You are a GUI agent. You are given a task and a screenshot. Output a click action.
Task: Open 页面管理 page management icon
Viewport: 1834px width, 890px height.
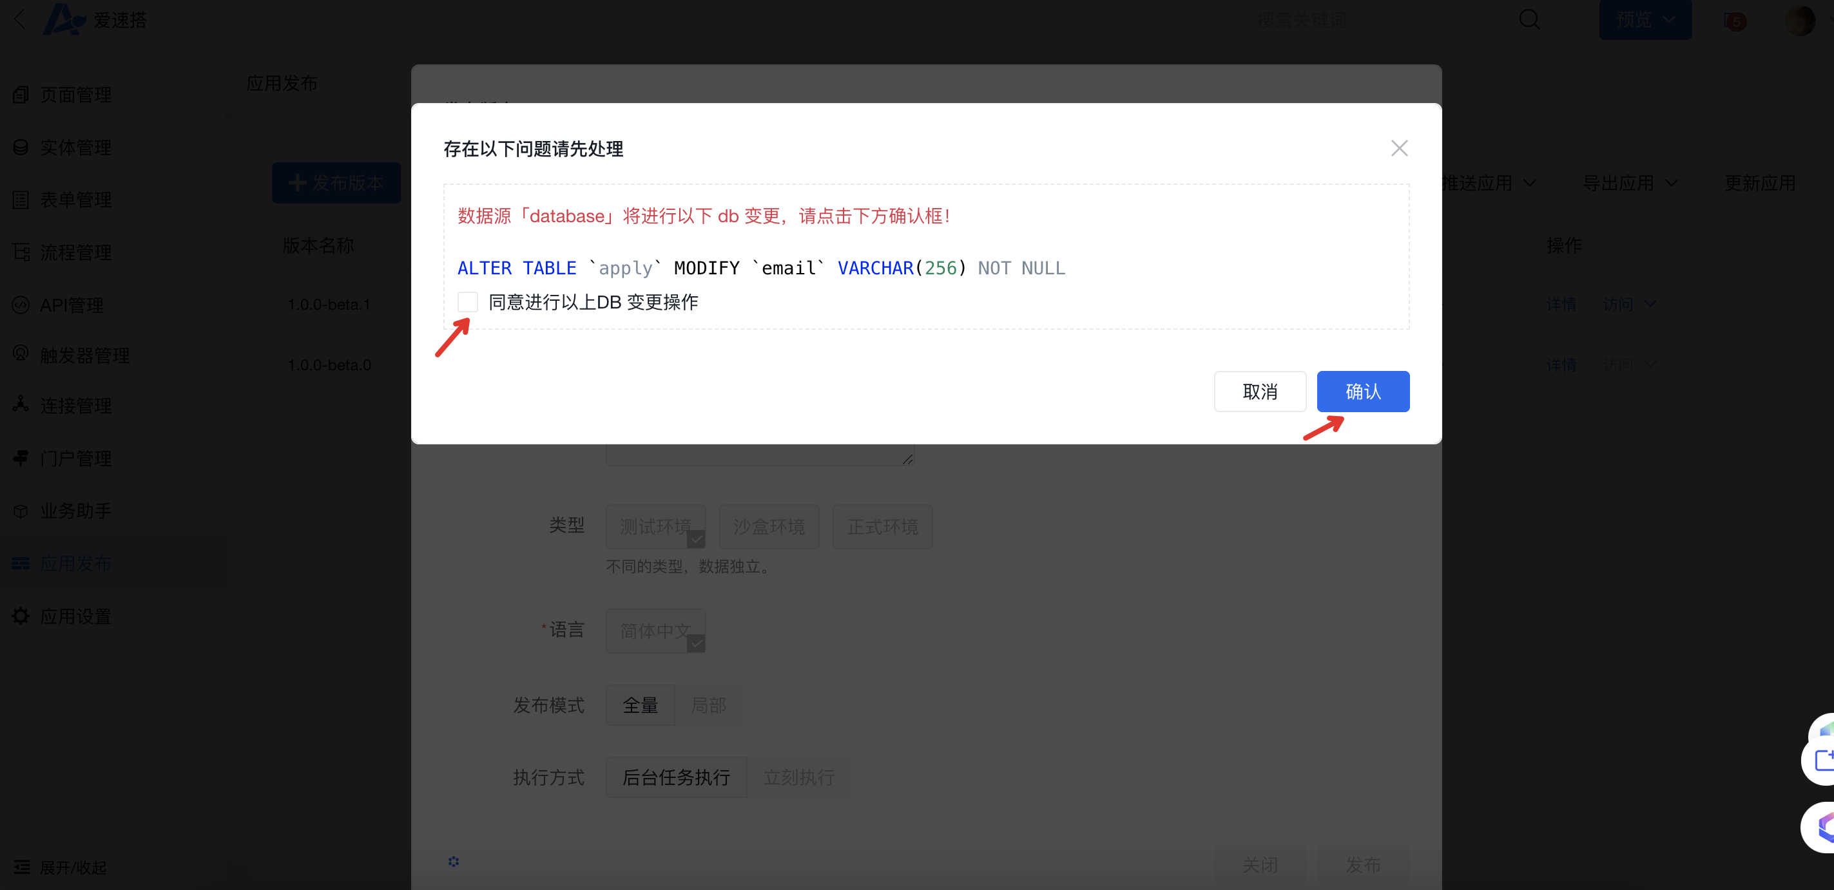[x=21, y=94]
